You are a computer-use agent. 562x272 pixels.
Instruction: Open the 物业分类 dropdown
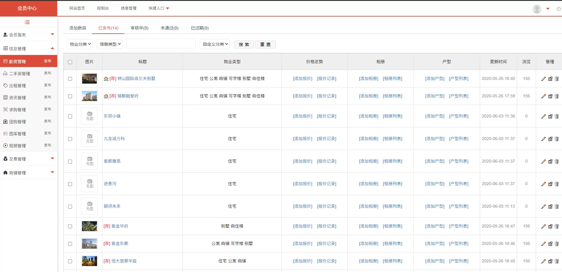coord(80,44)
